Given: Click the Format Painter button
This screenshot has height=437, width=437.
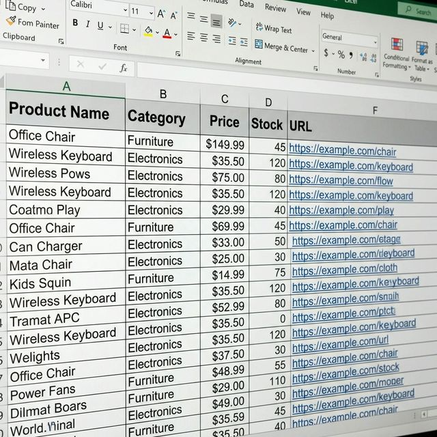Looking at the screenshot, I should [x=33, y=23].
